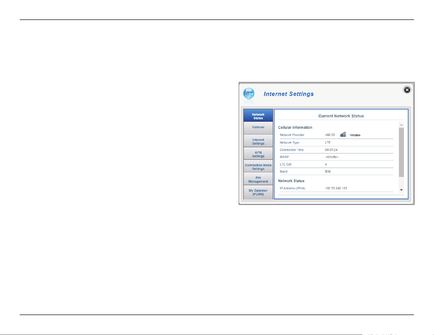This screenshot has width=434, height=335.
Task: Click the Connection Time value
Action: [331, 150]
